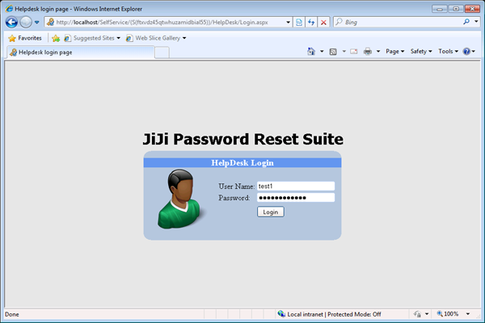The width and height of the screenshot is (485, 323).
Task: Click the Local intranet security zone status
Action: [x=330, y=314]
